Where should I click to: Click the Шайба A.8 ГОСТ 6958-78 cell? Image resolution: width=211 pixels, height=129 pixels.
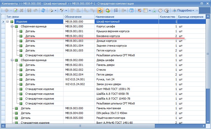point(127,94)
